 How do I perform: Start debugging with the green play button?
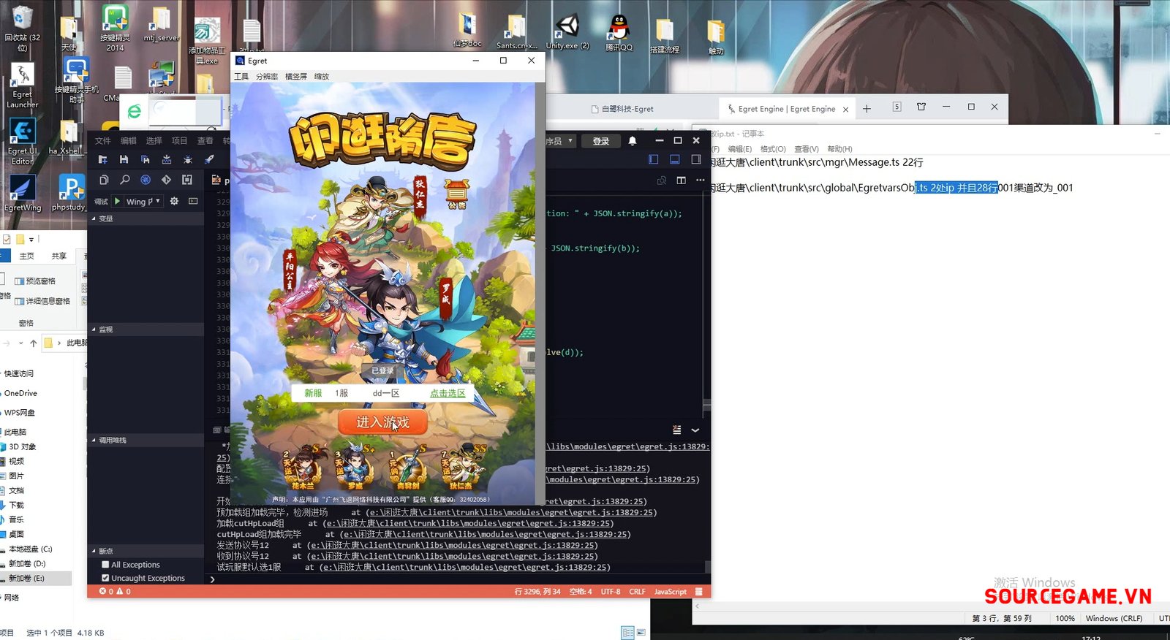[117, 201]
